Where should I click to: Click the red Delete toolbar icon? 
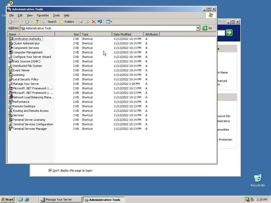94,22
